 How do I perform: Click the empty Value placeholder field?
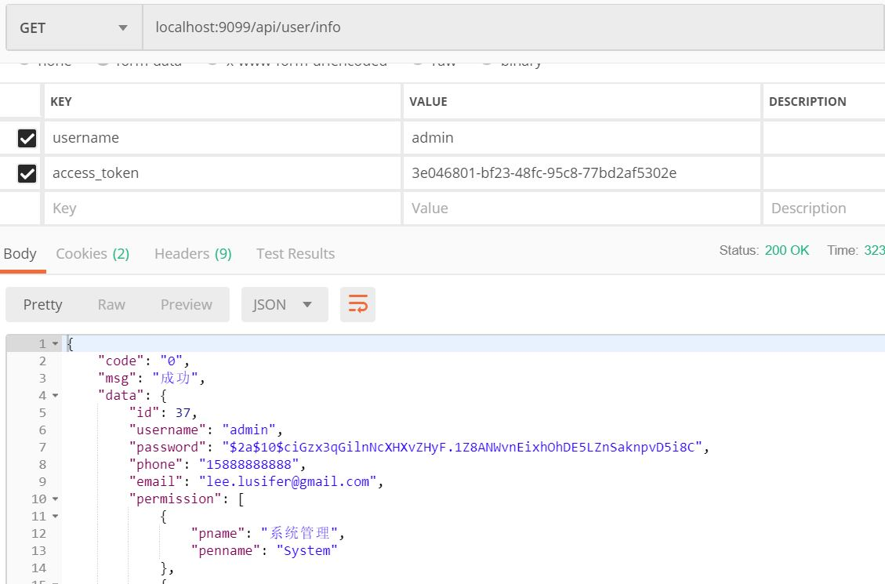coord(582,209)
